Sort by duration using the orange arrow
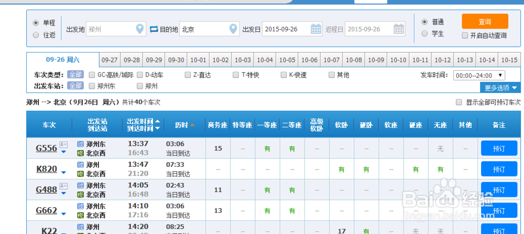524x234 pixels. click(192, 125)
